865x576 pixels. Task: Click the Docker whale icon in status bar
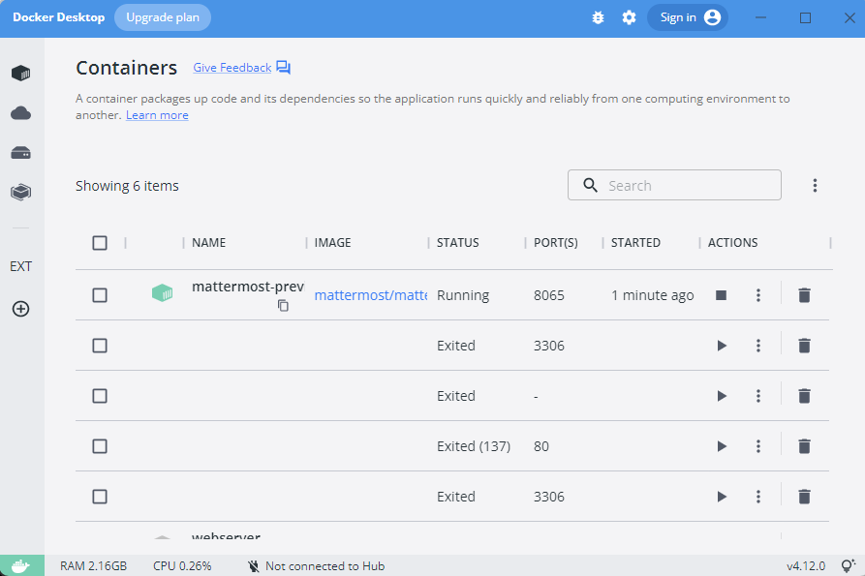click(x=22, y=565)
